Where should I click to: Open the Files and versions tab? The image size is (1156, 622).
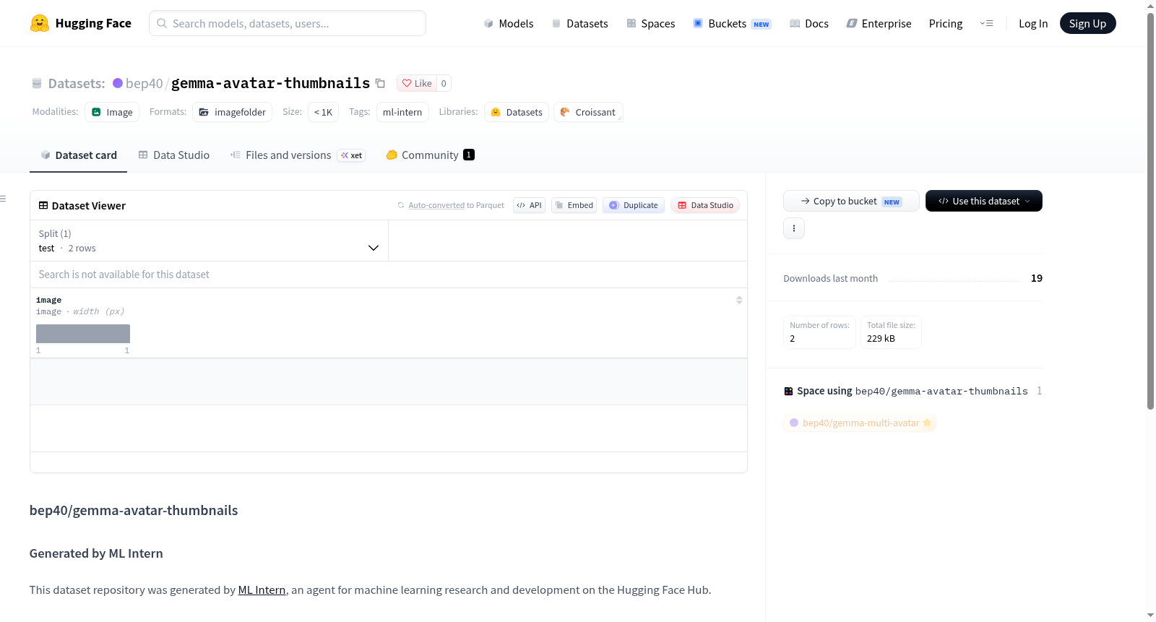click(298, 155)
